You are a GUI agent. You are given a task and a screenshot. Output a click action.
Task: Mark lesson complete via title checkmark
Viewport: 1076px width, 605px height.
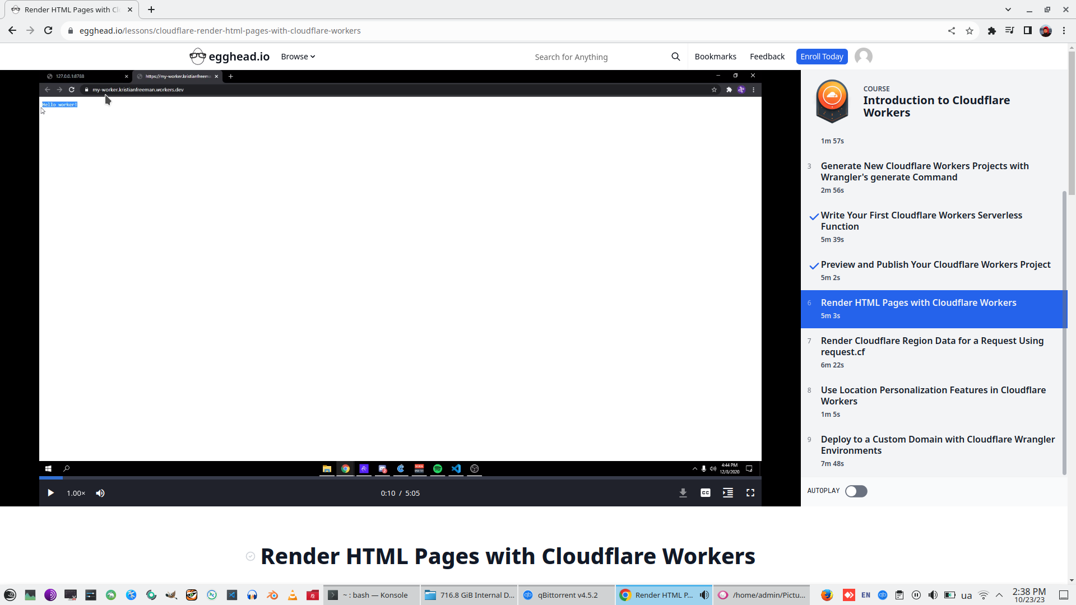point(251,556)
